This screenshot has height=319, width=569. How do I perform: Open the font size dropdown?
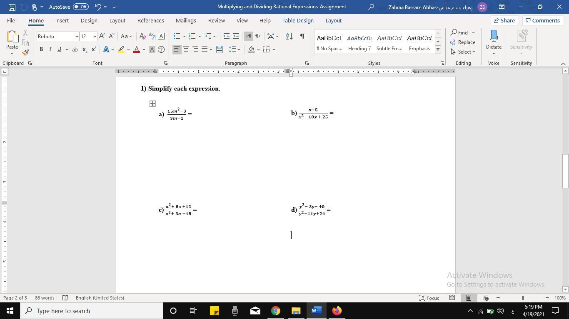pyautogui.click(x=95, y=37)
